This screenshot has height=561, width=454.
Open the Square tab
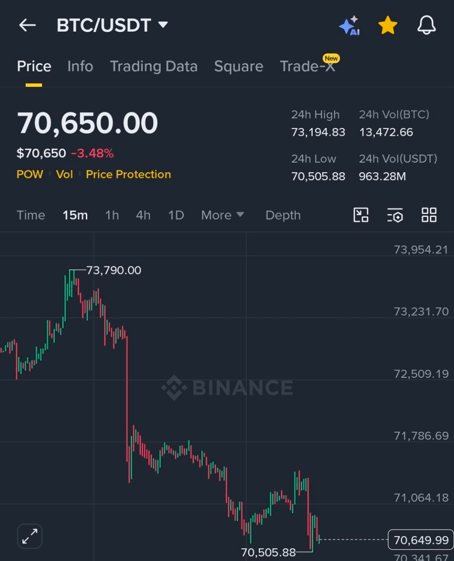tap(239, 66)
